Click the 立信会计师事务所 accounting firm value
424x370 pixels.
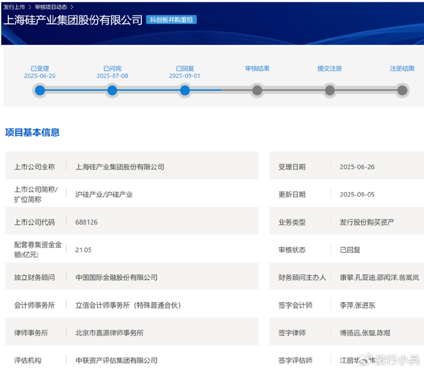click(x=128, y=305)
